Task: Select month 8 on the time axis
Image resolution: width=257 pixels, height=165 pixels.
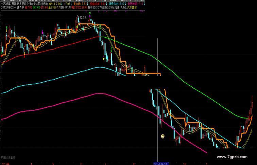Action: pos(134,164)
